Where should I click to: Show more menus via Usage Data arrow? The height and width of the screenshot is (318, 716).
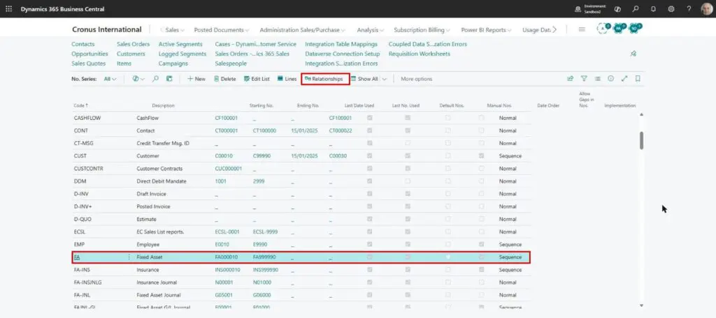point(554,29)
